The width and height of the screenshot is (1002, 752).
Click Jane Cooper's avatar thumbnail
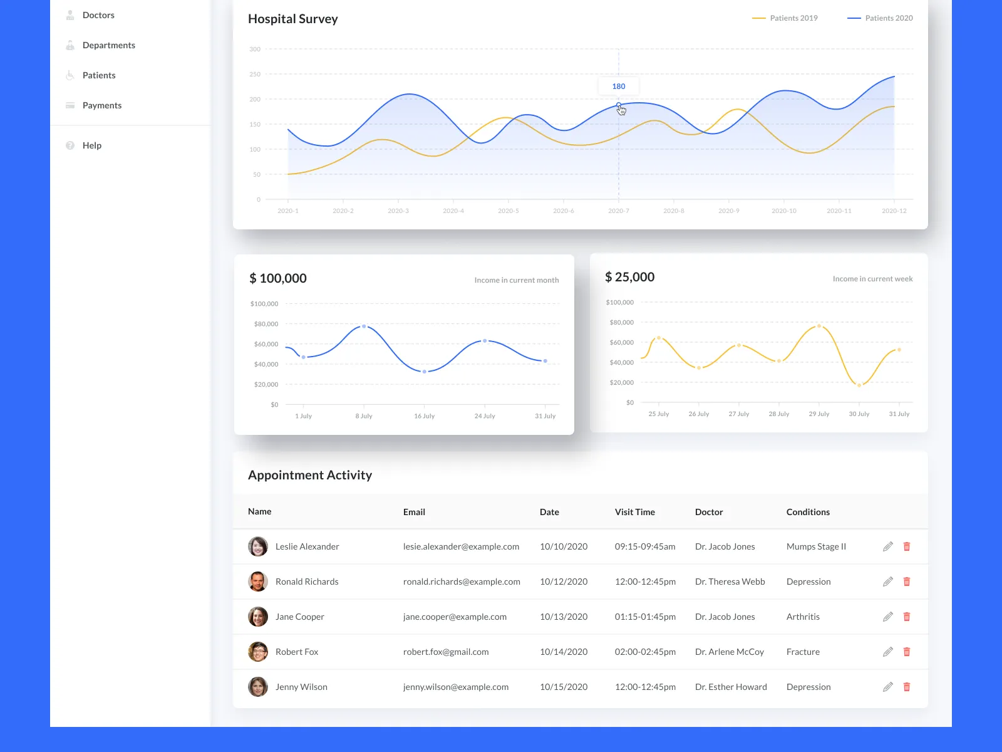(x=257, y=617)
